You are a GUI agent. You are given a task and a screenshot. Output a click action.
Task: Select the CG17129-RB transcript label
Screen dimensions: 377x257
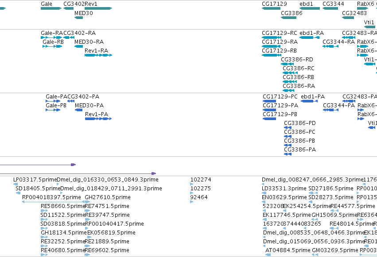(x=280, y=51)
